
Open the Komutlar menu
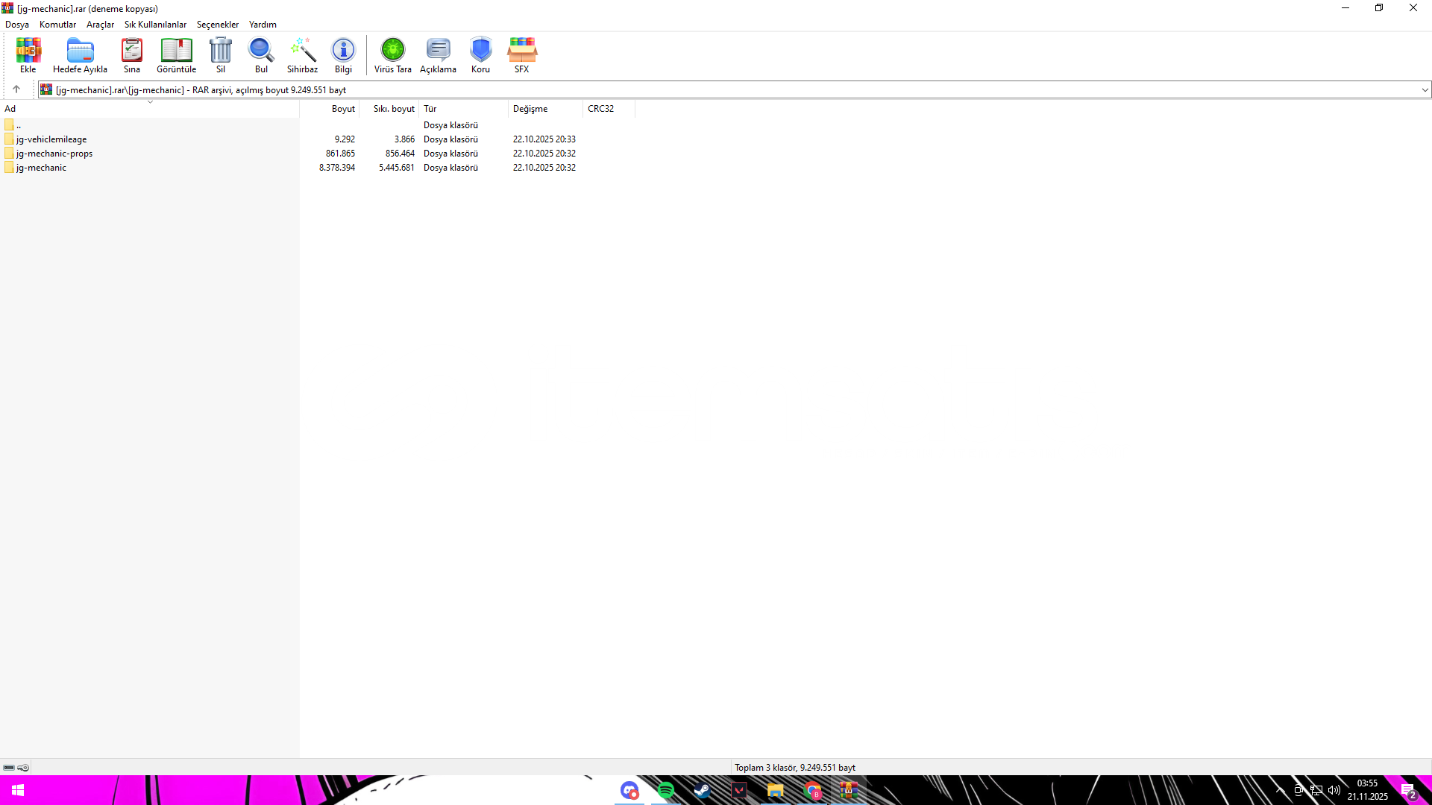coord(57,25)
